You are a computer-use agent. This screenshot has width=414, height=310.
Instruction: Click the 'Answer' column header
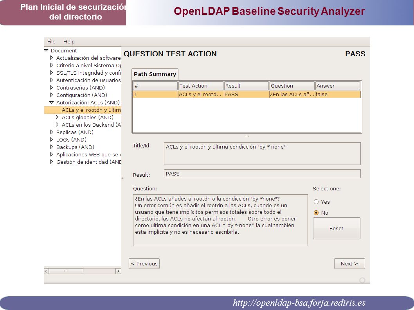coord(337,86)
